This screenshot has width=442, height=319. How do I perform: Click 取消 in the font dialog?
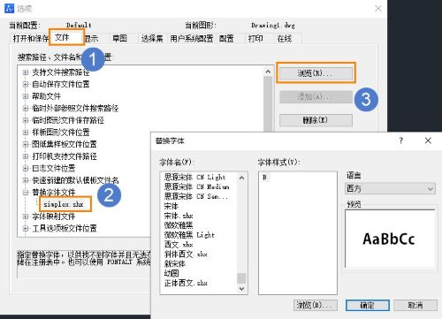[x=415, y=306]
